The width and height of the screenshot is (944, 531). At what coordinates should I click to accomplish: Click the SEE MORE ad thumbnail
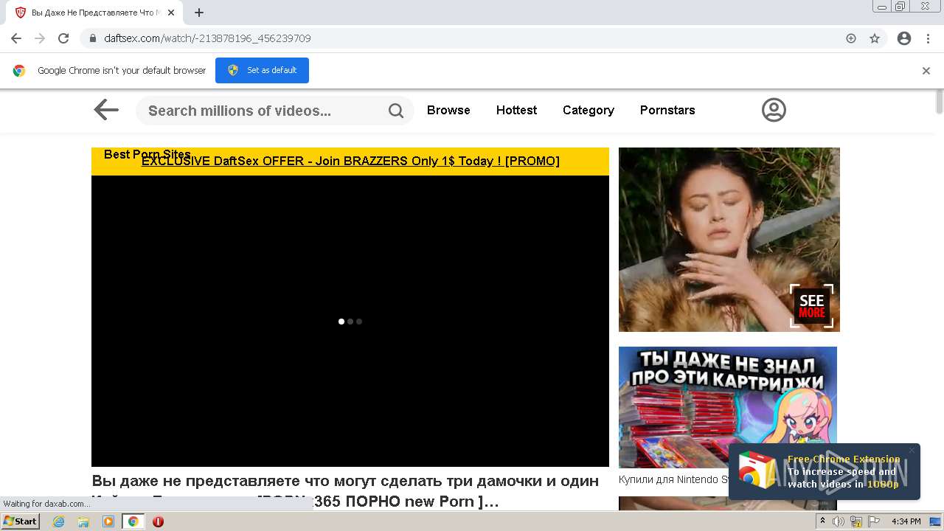coord(729,240)
